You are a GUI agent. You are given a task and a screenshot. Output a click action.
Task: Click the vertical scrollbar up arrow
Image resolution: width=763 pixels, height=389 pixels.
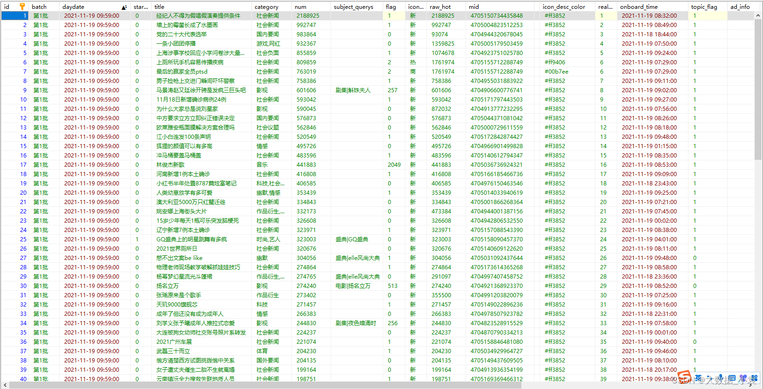pyautogui.click(x=758, y=15)
